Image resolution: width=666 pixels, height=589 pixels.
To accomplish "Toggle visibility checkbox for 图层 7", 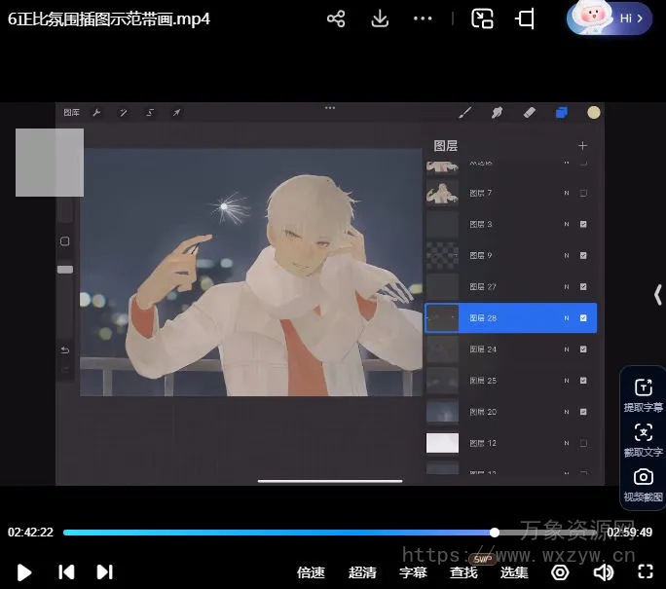I will point(583,194).
